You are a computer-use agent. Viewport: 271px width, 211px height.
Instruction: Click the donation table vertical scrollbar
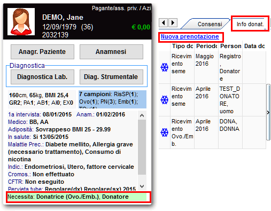click(268, 112)
